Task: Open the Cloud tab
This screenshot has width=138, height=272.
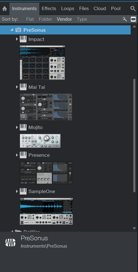Action: [100, 9]
